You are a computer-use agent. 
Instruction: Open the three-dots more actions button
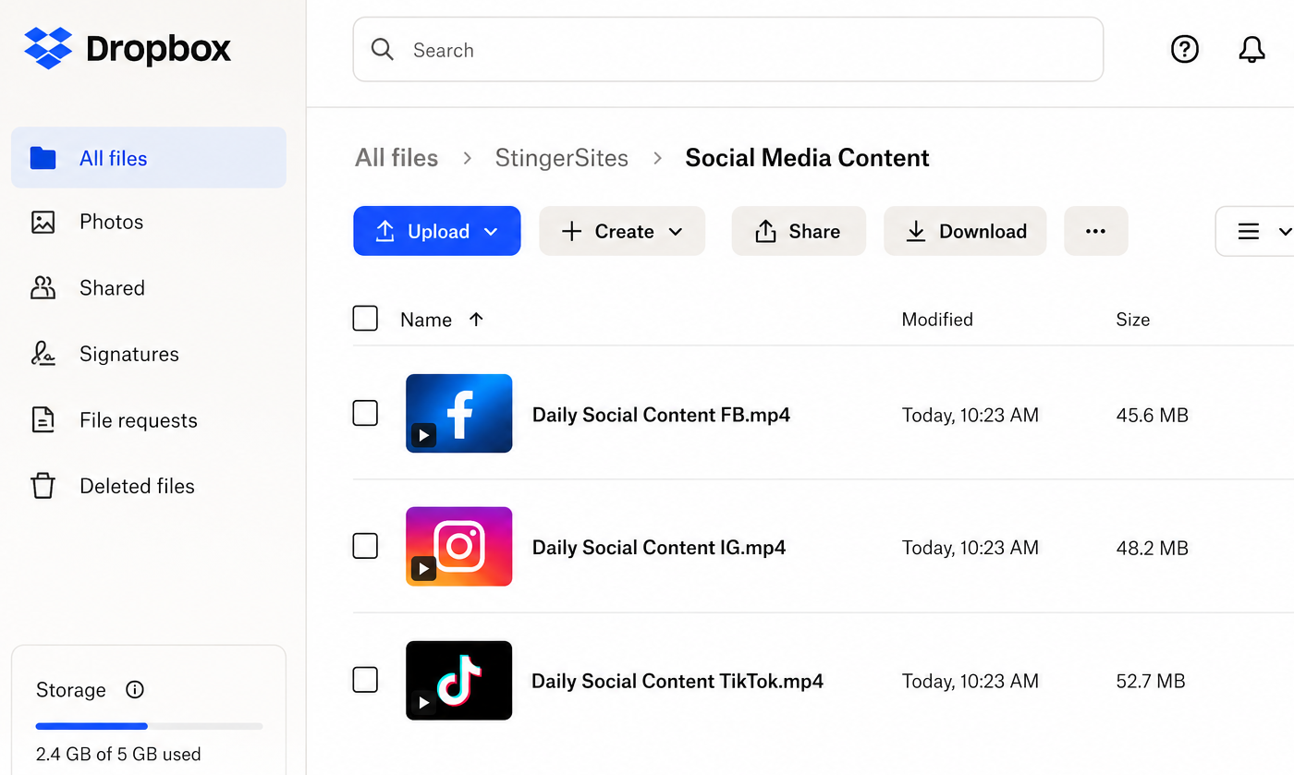coord(1095,231)
